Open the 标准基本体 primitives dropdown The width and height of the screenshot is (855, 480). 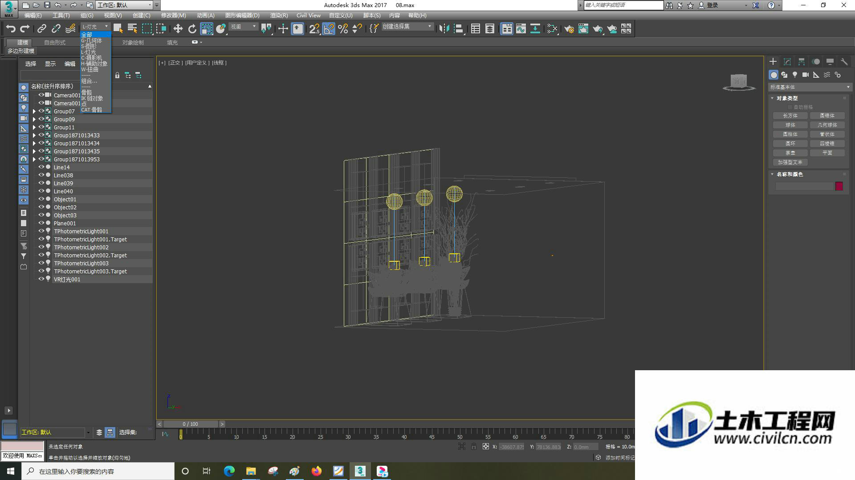pos(810,87)
